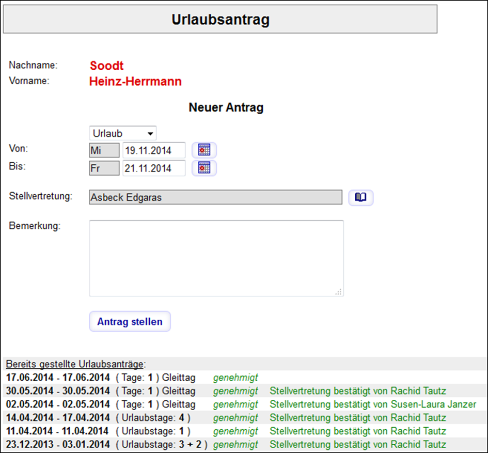The height and width of the screenshot is (453, 488).
Task: Click the Mi weekday box
Action: tap(104, 151)
